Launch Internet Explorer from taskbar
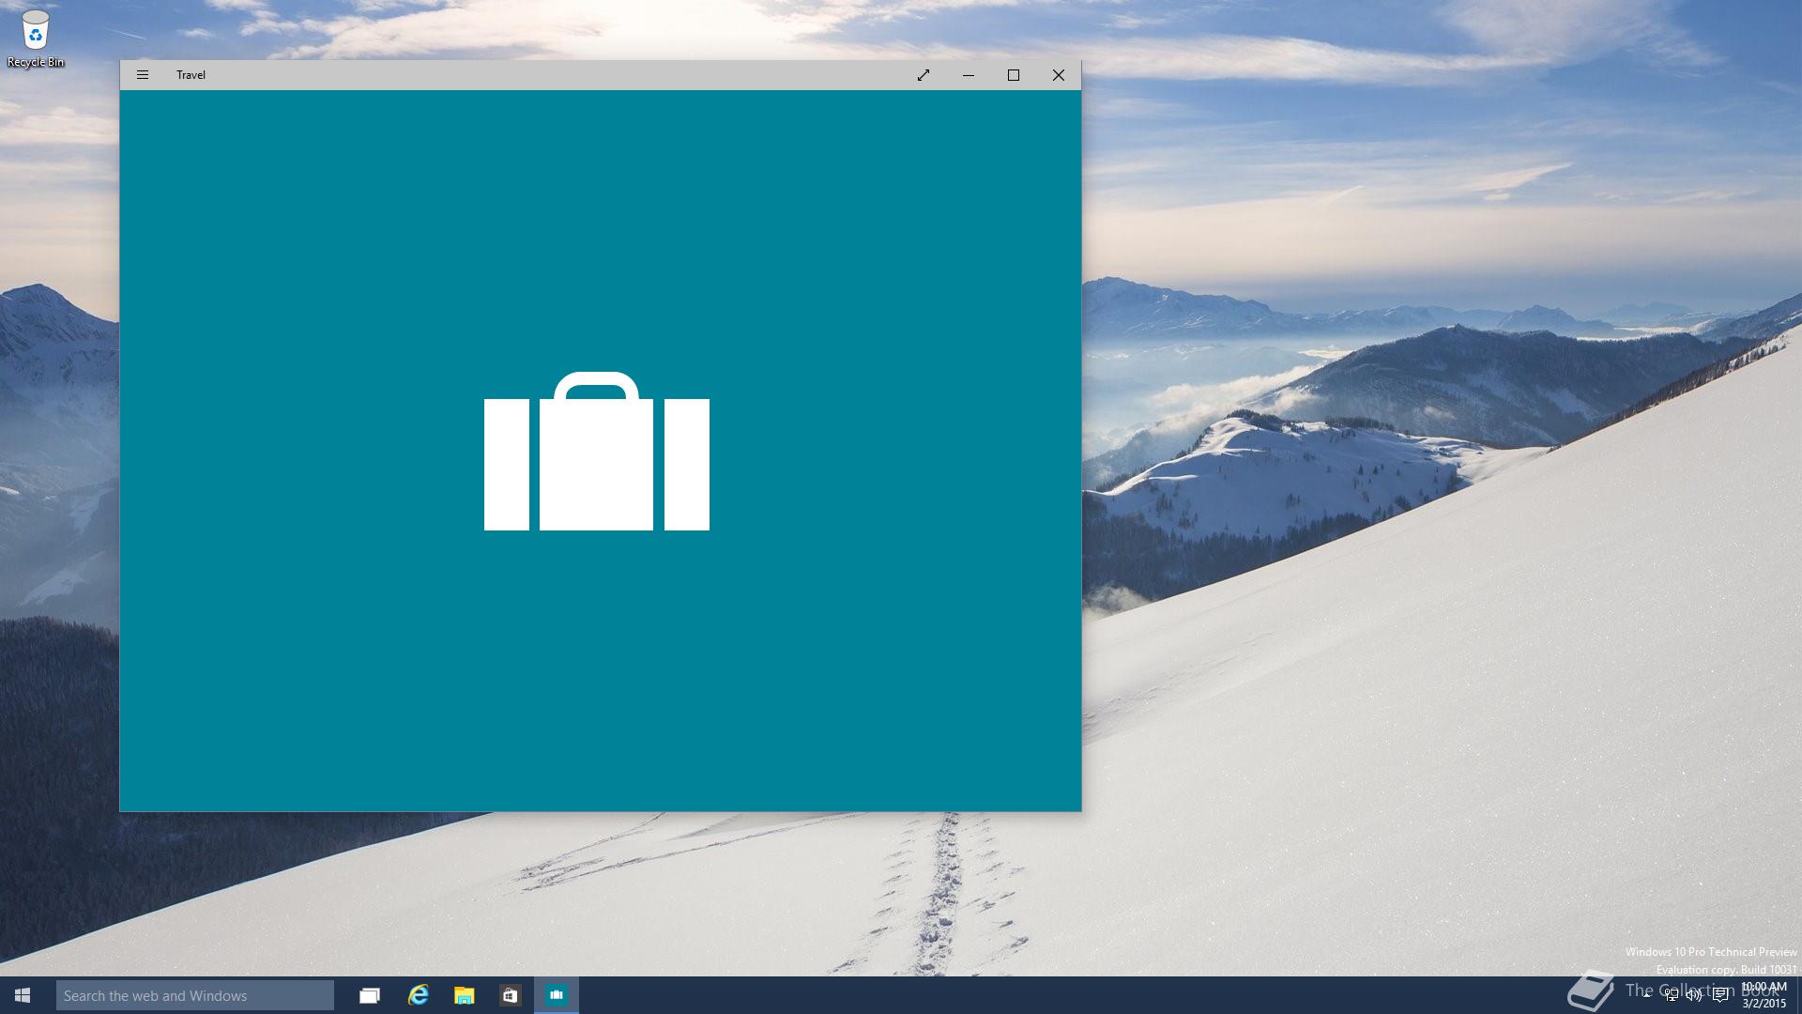Screen dimensions: 1802x1014 coord(418,995)
